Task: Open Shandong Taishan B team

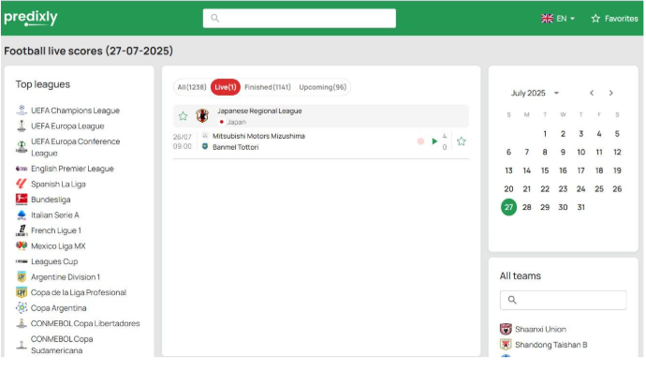Action: coord(551,345)
